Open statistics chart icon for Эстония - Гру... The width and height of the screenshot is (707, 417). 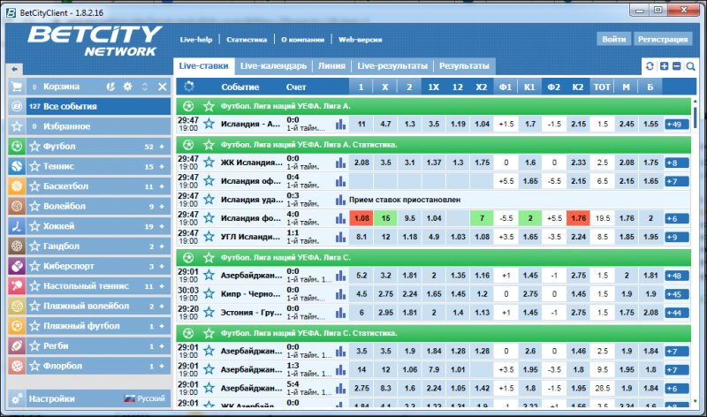point(340,313)
